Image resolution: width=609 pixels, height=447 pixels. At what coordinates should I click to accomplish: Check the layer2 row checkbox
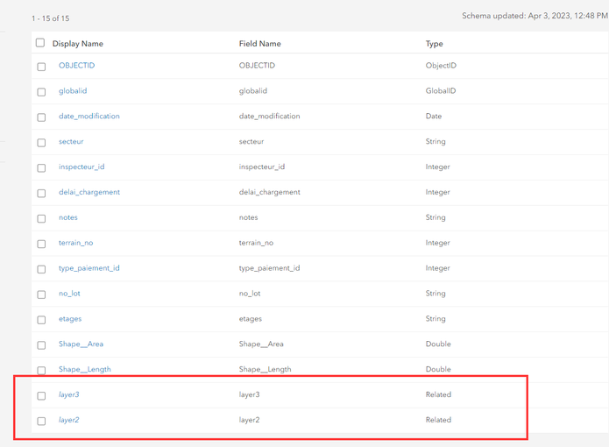[x=41, y=422]
